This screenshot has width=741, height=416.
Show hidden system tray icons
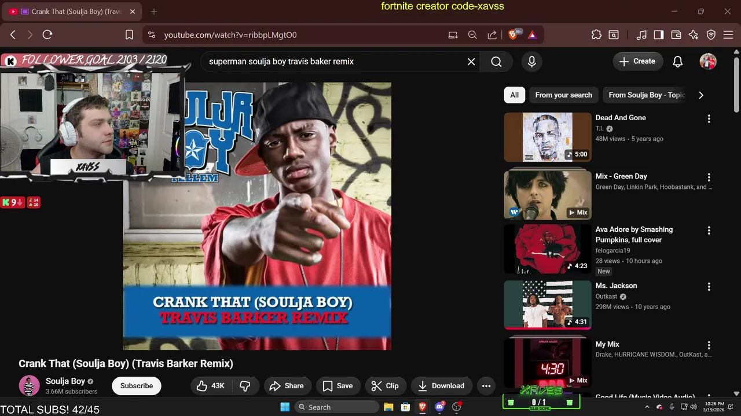tap(648, 407)
